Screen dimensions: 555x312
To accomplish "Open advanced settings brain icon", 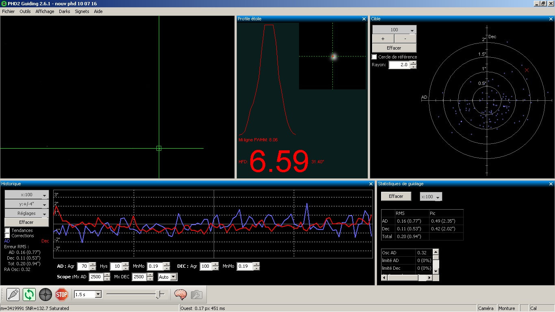I will [x=180, y=294].
